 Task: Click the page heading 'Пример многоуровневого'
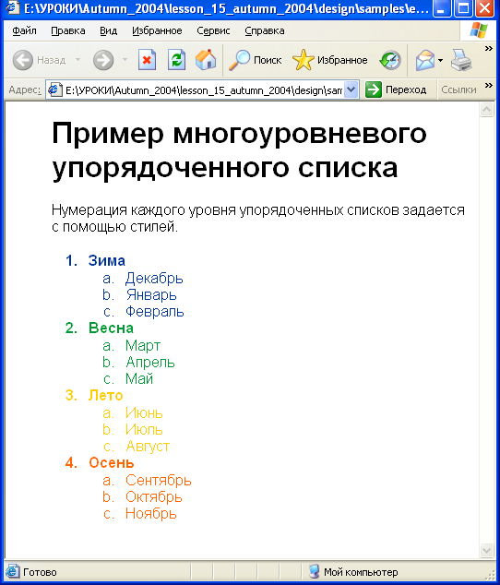pyautogui.click(x=239, y=133)
